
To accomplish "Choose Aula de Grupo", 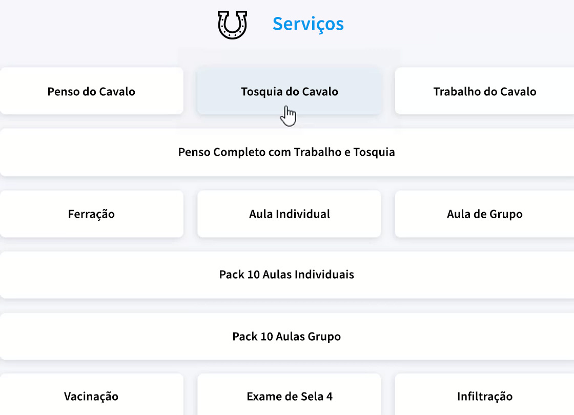I will coord(484,214).
